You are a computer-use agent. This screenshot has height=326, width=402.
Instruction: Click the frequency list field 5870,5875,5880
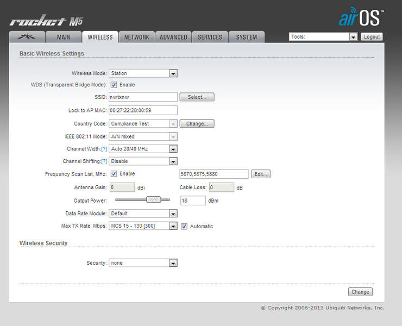tap(214, 174)
